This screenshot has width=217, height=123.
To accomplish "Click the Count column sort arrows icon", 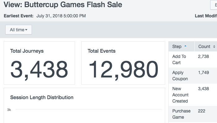I will [214, 46].
